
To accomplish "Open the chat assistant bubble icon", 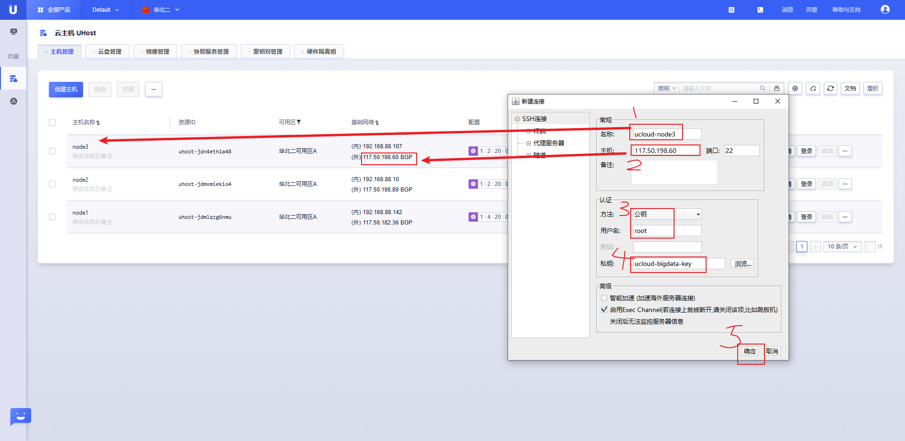I will [20, 417].
